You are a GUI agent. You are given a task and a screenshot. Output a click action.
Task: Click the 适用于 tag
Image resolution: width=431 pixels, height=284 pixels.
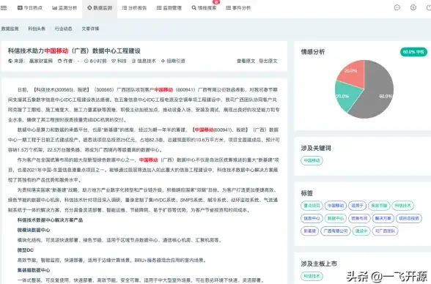click(358, 206)
